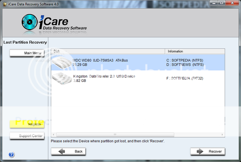Click the Register button
This screenshot has width=241, height=162.
[27, 124]
